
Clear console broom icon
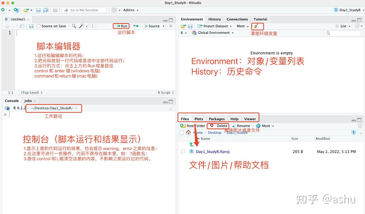pyautogui.click(x=171, y=108)
